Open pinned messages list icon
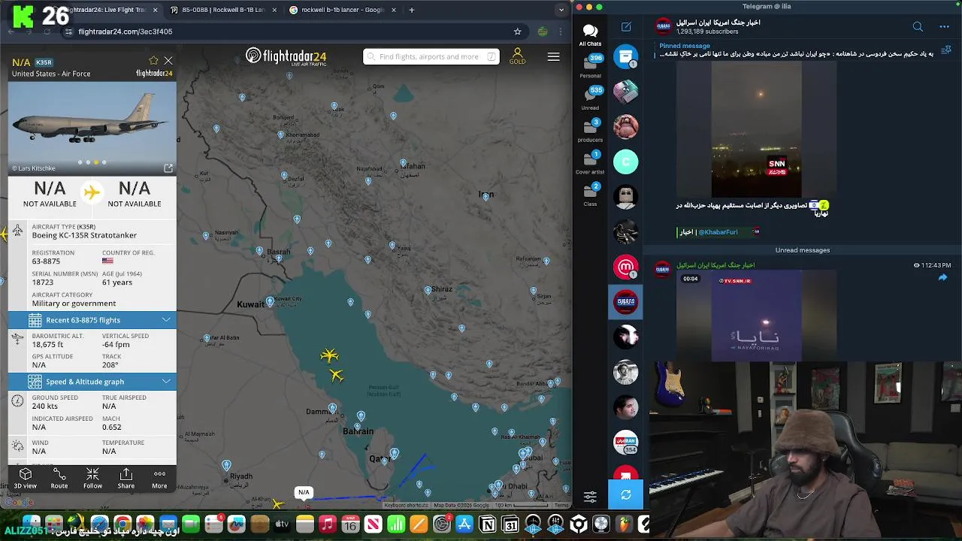 (945, 50)
